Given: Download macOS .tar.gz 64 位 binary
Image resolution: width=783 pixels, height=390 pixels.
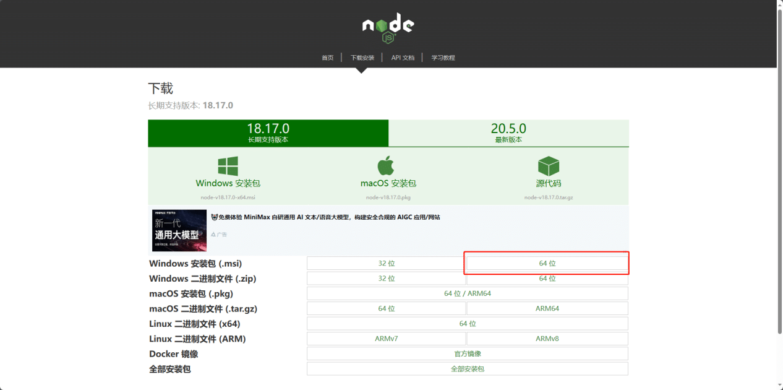Looking at the screenshot, I should click(x=387, y=308).
